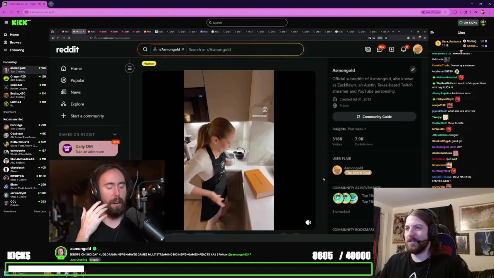This screenshot has height=278, width=494.
Task: Open the Kick hamburger menu
Action: point(6,23)
